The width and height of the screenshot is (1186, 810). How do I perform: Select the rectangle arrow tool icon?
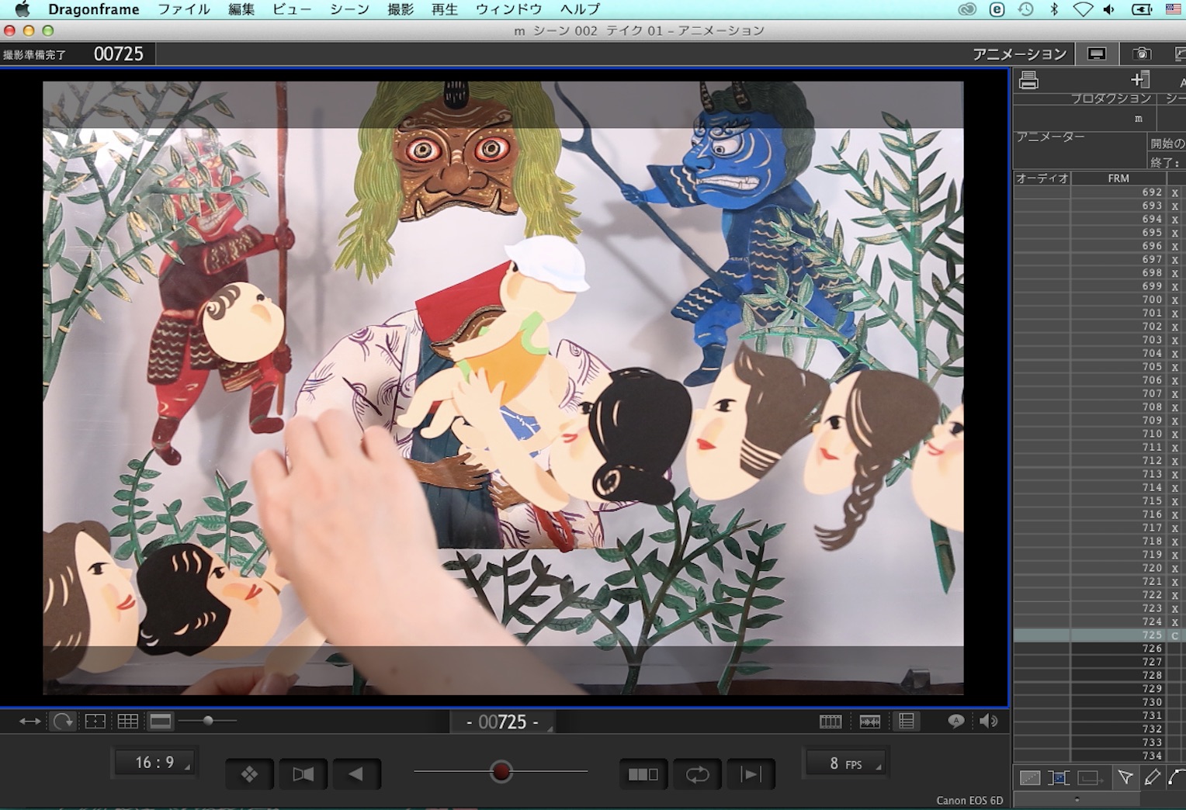(1091, 777)
